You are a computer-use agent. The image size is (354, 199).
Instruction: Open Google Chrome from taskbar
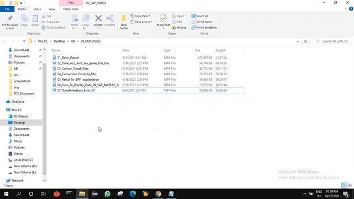158,194
